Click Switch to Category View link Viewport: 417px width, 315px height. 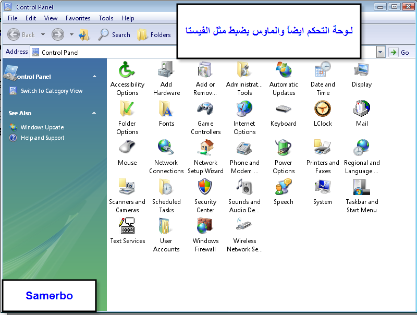point(52,91)
